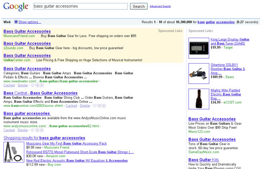Open the Cached link under the basscentral.com result
The width and height of the screenshot is (260, 169).
[x=71, y=105]
